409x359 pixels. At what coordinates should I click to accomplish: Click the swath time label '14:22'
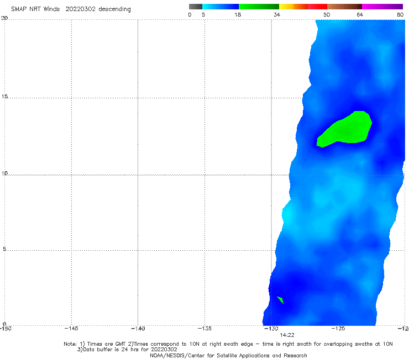coord(287,335)
